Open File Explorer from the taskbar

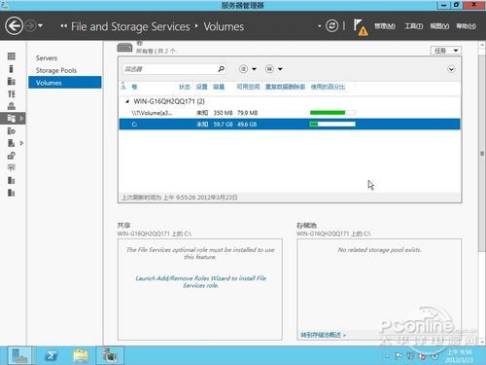(81, 355)
